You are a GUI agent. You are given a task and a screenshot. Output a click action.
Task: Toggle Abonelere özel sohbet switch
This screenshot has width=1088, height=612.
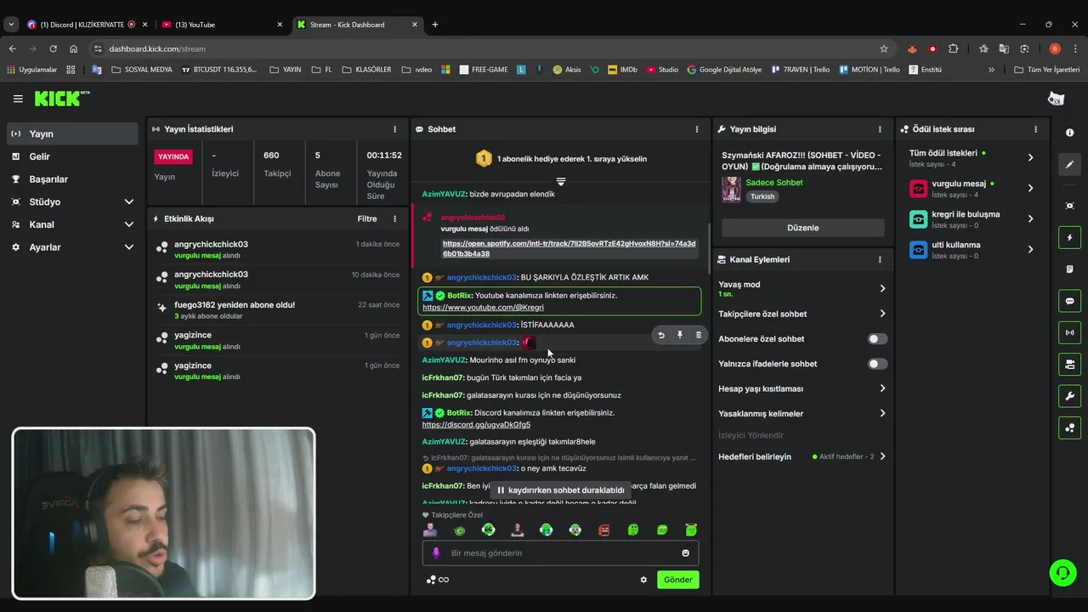877,339
